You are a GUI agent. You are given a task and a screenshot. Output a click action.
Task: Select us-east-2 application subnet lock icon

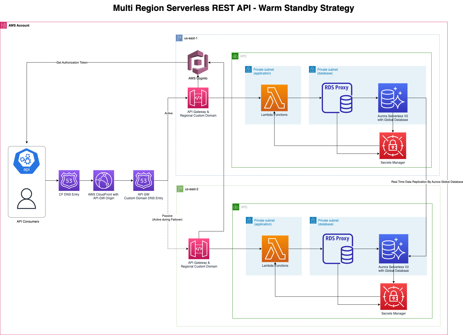click(249, 220)
